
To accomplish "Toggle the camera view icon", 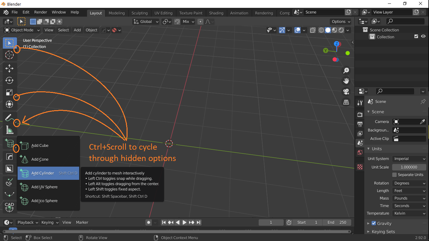I will [346, 92].
